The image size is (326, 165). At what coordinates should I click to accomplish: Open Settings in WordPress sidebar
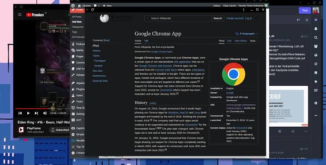pos(78,114)
